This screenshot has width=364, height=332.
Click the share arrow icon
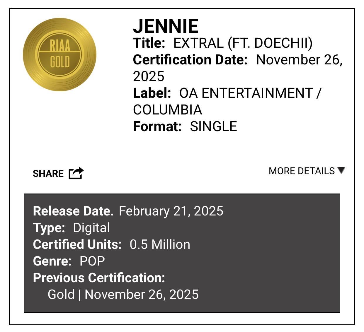point(76,173)
